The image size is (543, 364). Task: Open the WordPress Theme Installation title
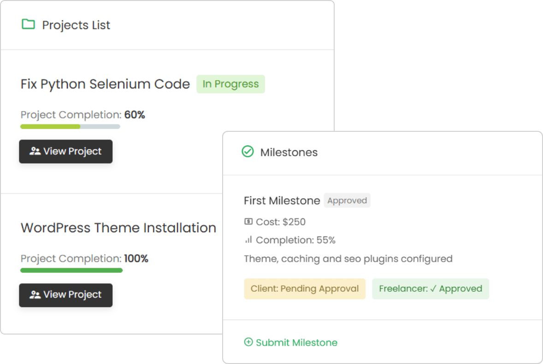(118, 228)
